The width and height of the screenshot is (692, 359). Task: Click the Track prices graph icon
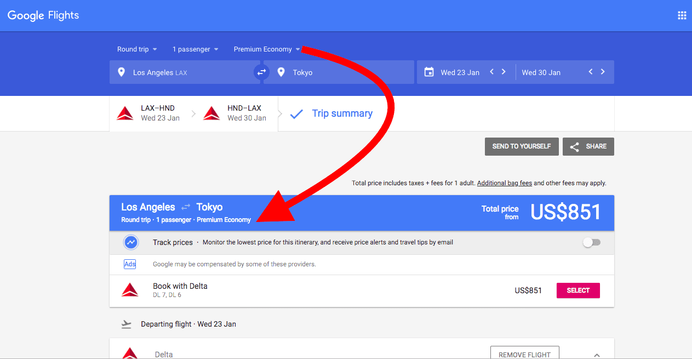(x=131, y=242)
